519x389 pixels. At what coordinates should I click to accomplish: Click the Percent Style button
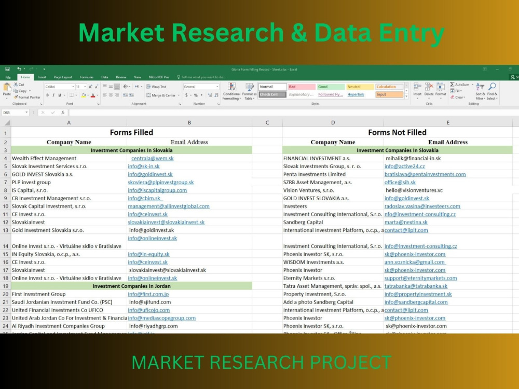[x=196, y=95]
